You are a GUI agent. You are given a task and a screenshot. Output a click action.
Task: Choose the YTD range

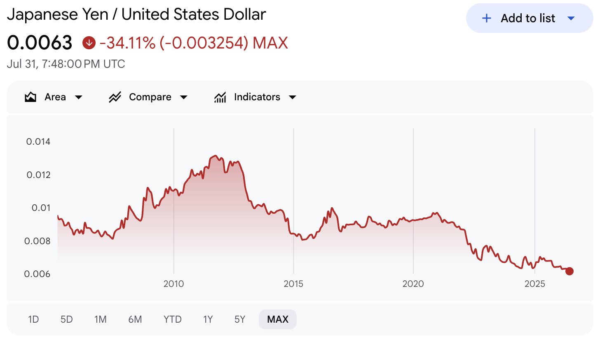click(x=172, y=319)
